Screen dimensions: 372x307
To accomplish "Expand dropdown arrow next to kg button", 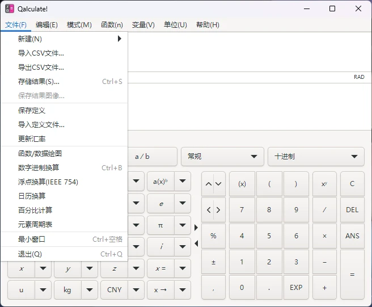I will (90, 289).
